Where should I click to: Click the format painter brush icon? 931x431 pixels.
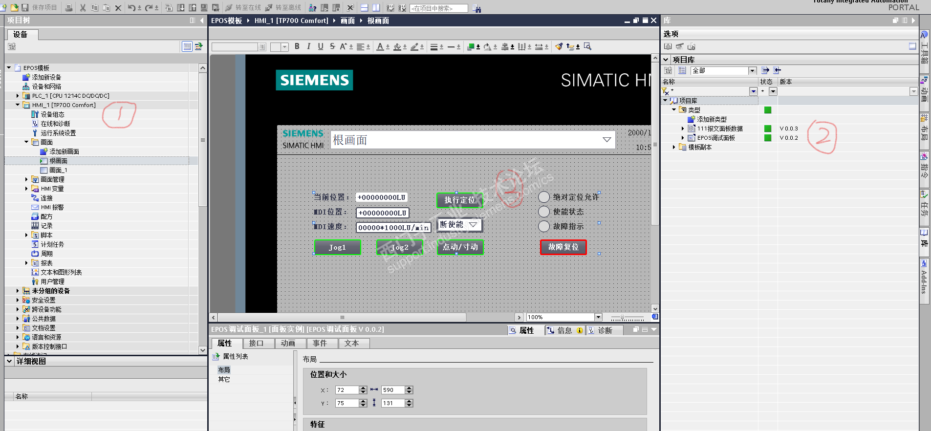559,46
